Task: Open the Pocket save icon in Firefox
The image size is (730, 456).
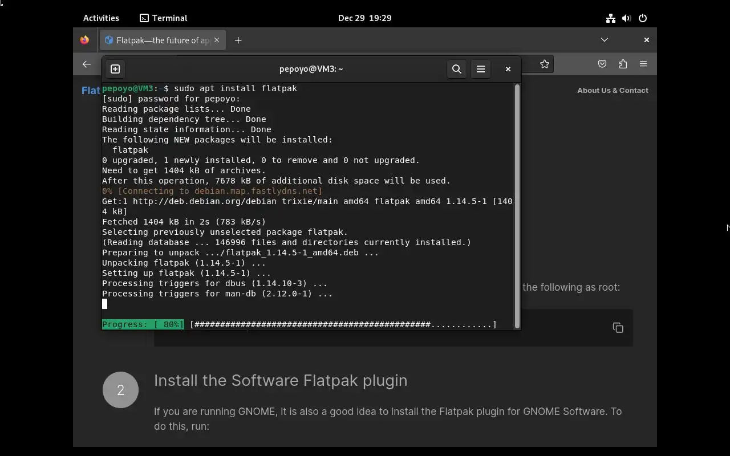Action: [602, 64]
